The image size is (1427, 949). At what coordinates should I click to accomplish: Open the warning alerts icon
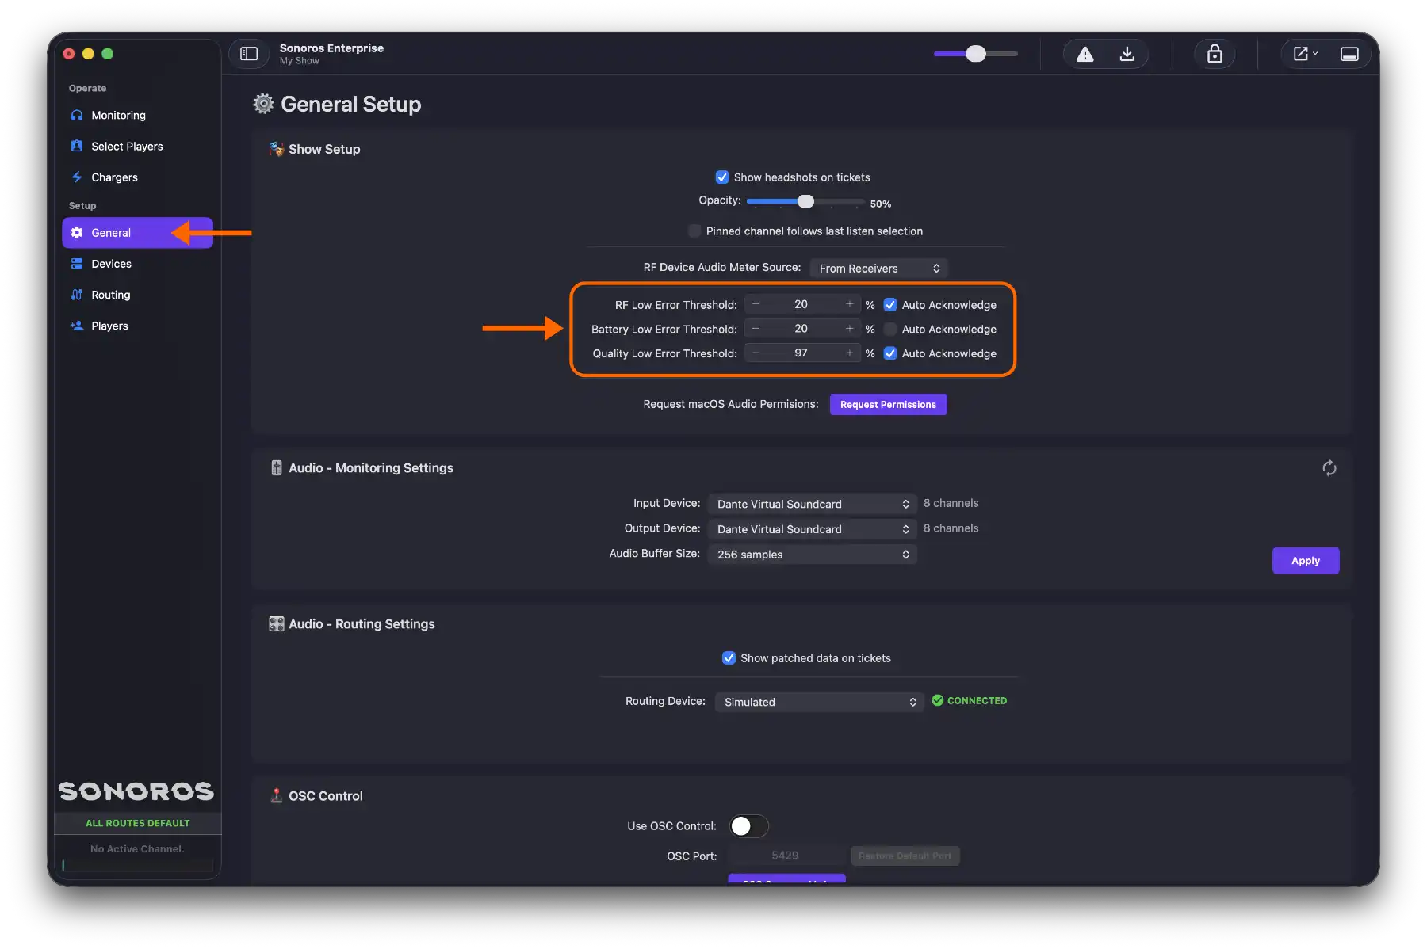tap(1085, 54)
